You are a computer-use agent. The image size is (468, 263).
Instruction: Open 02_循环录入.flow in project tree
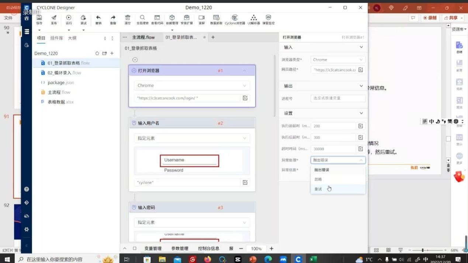coord(64,73)
